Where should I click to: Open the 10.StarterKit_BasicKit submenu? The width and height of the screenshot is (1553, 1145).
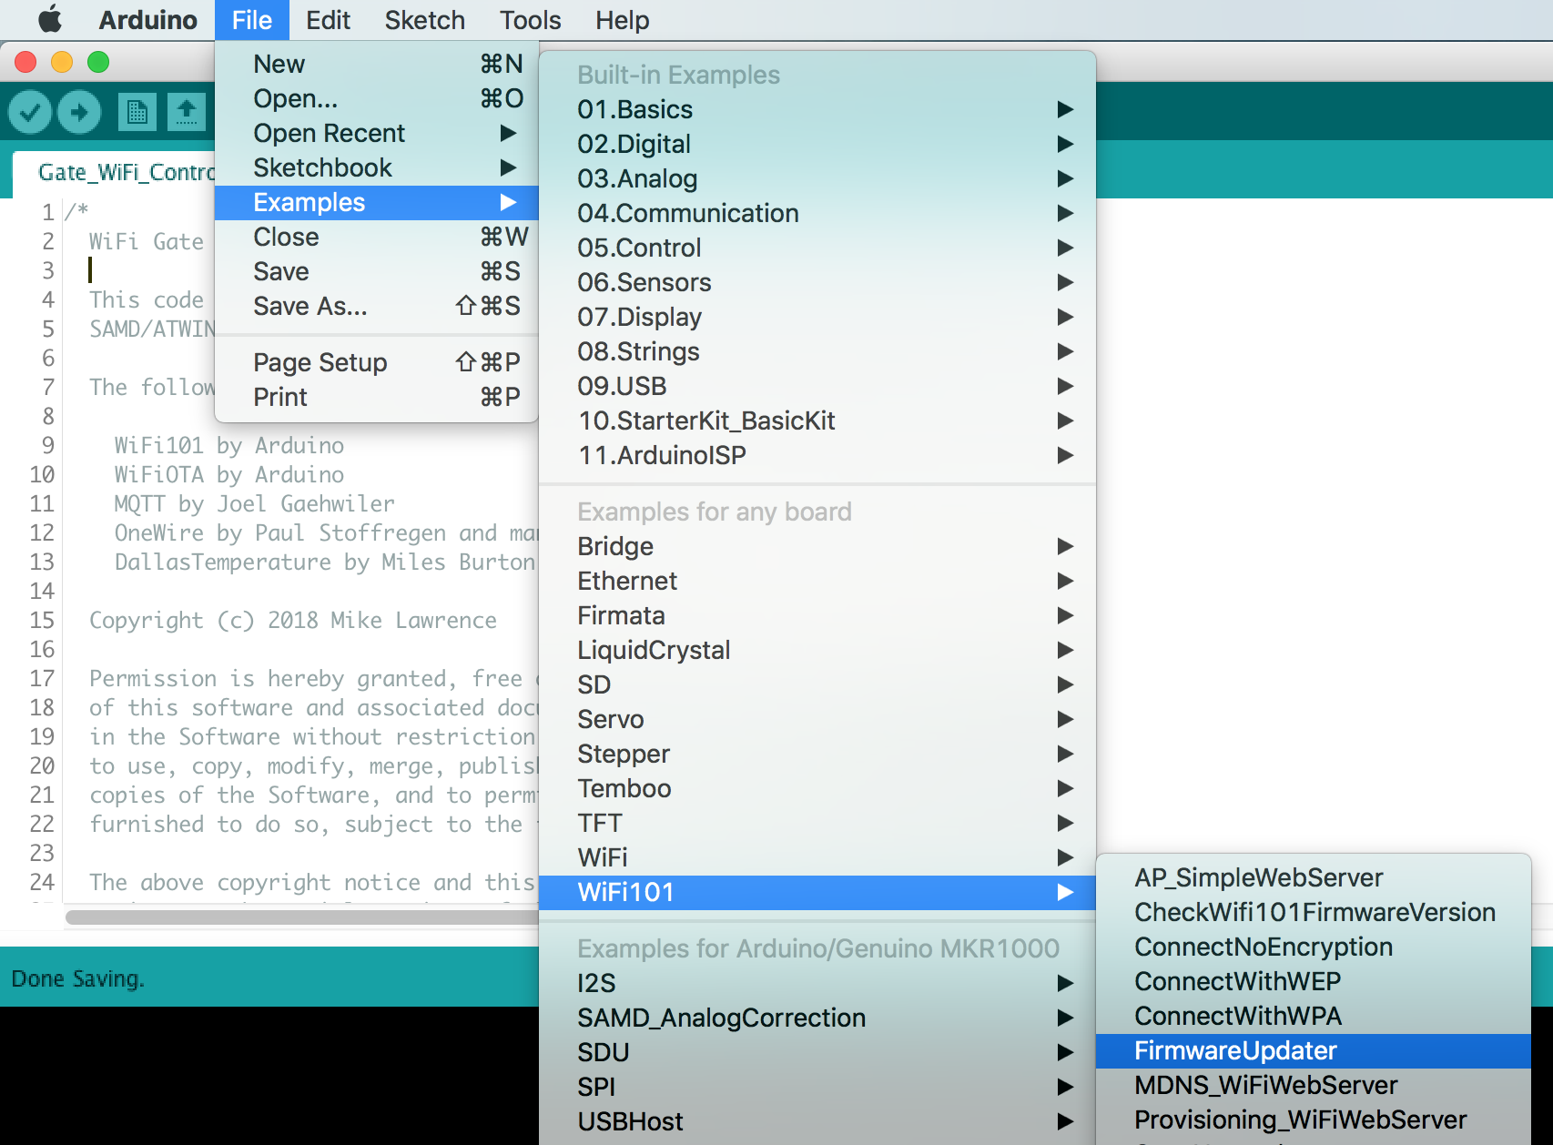click(817, 421)
